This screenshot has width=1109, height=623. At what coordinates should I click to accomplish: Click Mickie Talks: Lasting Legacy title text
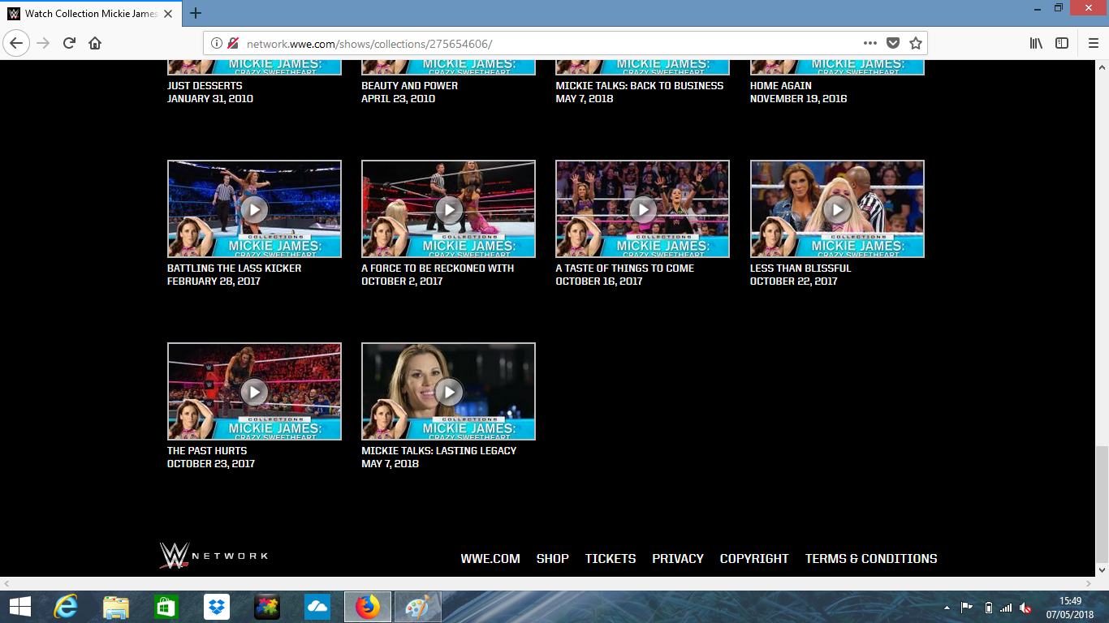(x=438, y=450)
